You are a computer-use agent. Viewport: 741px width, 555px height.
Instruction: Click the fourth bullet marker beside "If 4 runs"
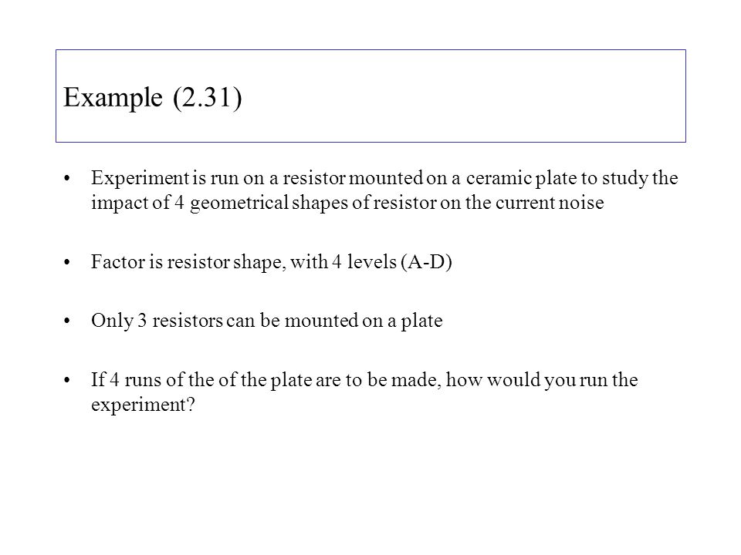(66, 380)
